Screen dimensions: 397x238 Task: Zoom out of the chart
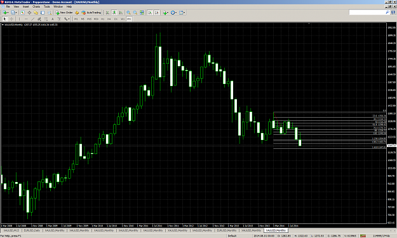click(x=135, y=13)
